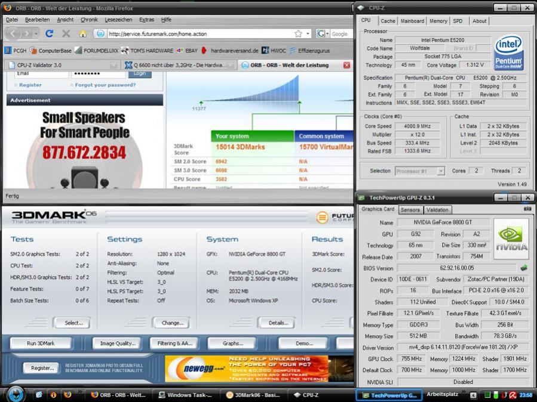Open the back/forward history dropdown arrow
The width and height of the screenshot is (537, 402).
click(36, 33)
